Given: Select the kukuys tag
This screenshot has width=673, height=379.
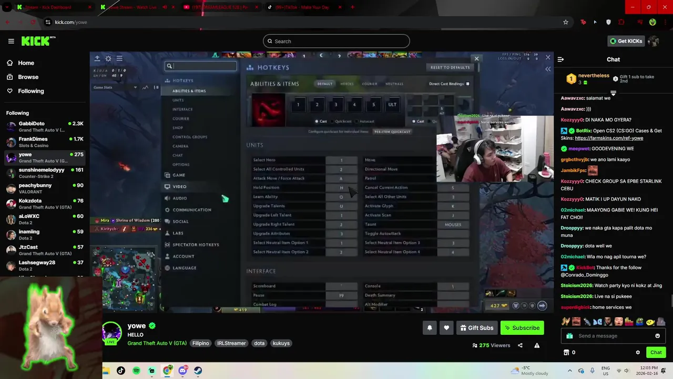Looking at the screenshot, I should click(x=281, y=343).
